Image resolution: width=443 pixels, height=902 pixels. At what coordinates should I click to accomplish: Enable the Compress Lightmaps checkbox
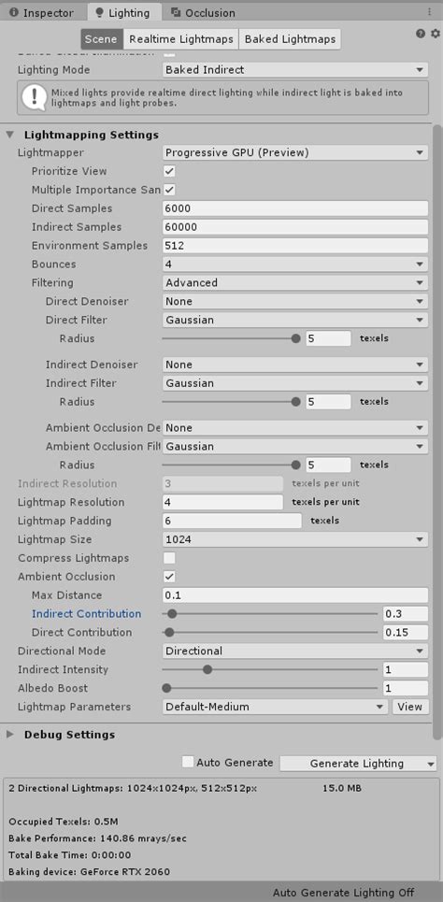pyautogui.click(x=169, y=558)
